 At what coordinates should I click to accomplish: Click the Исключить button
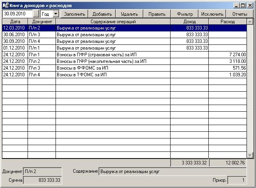click(212, 14)
